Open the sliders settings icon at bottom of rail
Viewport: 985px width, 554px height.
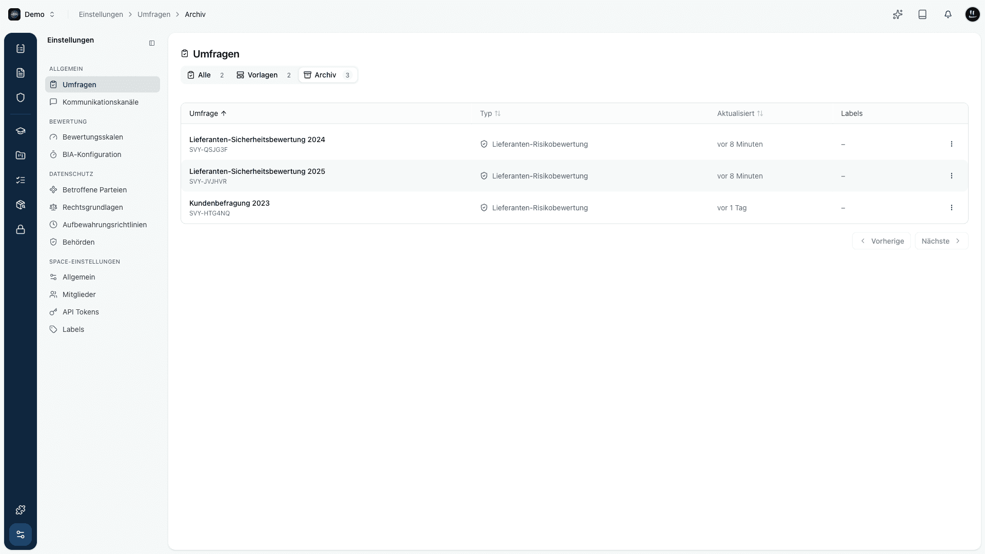[21, 535]
